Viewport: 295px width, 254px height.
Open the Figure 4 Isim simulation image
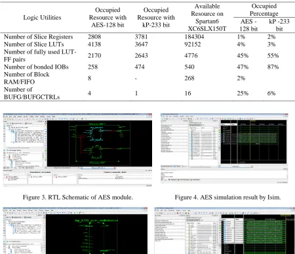click(224, 149)
